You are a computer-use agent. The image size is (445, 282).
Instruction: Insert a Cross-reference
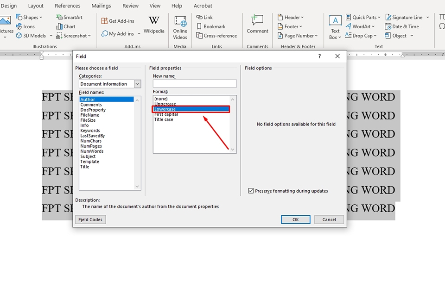(x=216, y=36)
